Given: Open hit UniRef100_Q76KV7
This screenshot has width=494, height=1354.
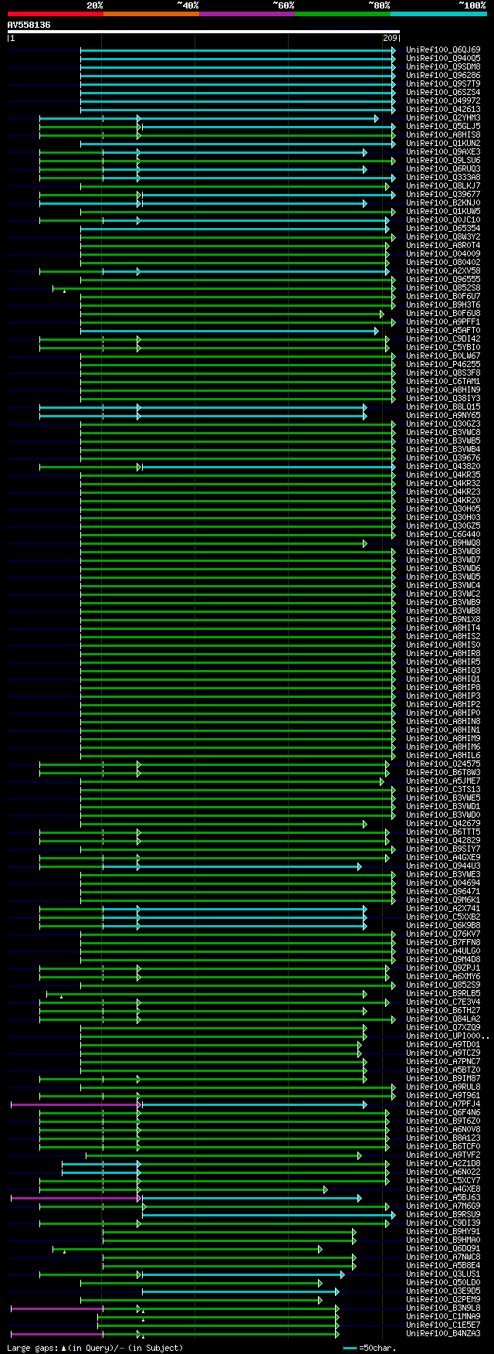Looking at the screenshot, I should point(443,934).
